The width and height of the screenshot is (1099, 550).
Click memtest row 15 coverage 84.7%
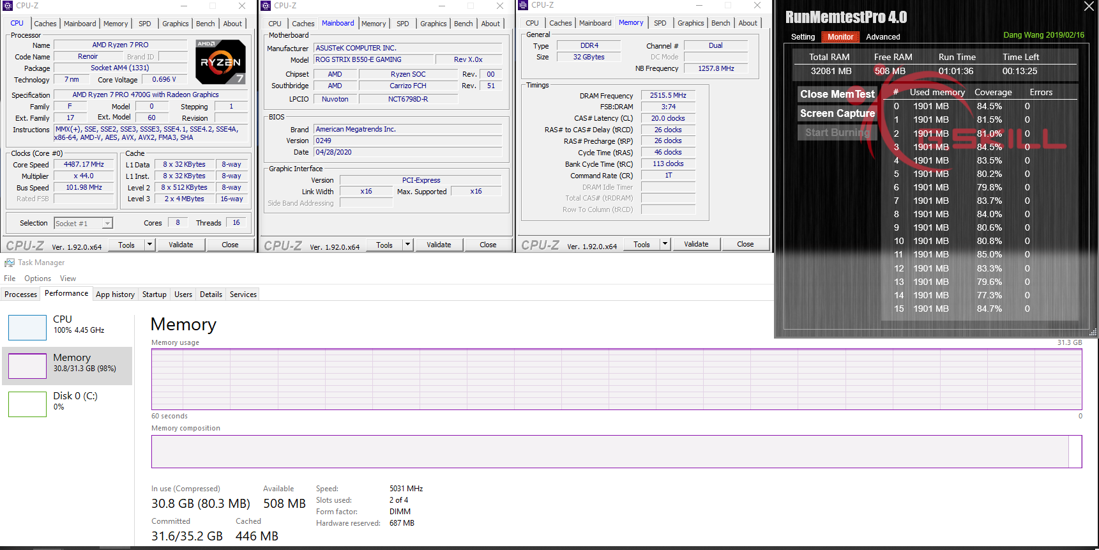click(x=989, y=309)
